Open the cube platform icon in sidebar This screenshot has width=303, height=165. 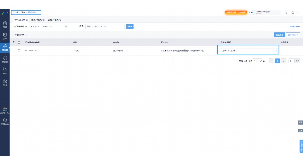(x=5, y=120)
